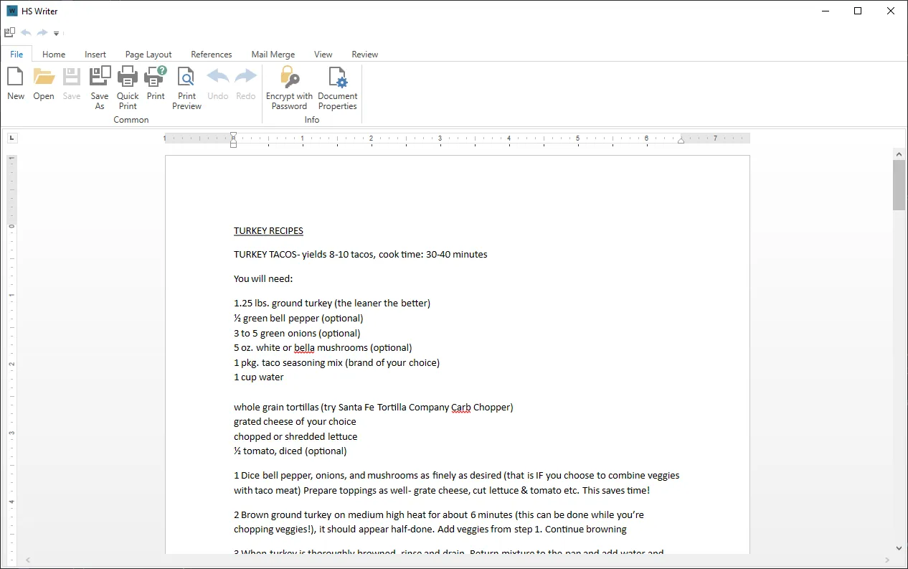The height and width of the screenshot is (569, 908).
Task: Open Print Preview from the ribbon
Action: click(x=186, y=83)
